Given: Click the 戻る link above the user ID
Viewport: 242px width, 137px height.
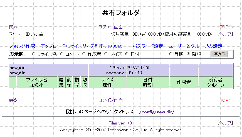Looking at the screenshot, I should (13, 27).
